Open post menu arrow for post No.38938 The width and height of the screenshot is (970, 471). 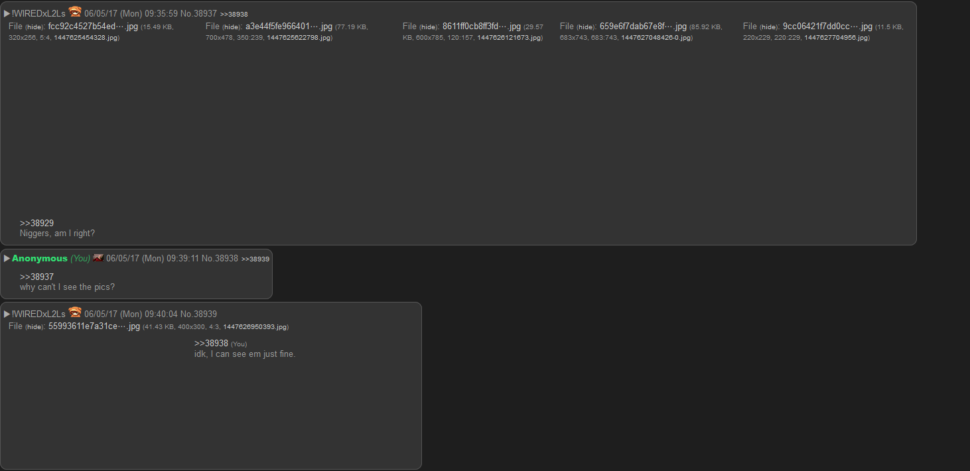[7, 259]
